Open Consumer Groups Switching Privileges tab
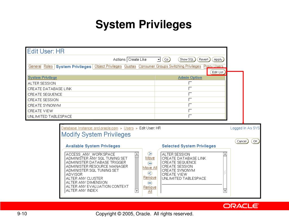Image resolution: width=289 pixels, height=217 pixels. point(170,66)
